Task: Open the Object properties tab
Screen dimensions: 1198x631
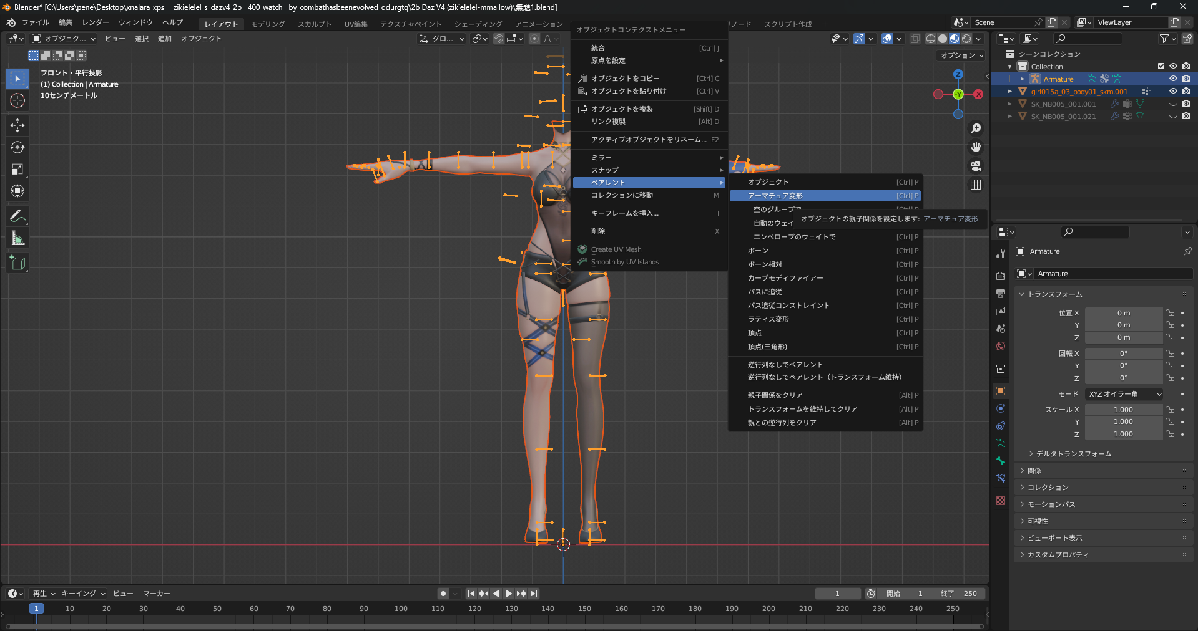Action: tap(1001, 391)
